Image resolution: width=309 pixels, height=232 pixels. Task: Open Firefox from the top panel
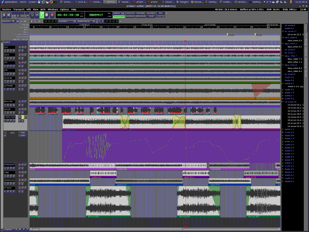pyautogui.click(x=51, y=2)
